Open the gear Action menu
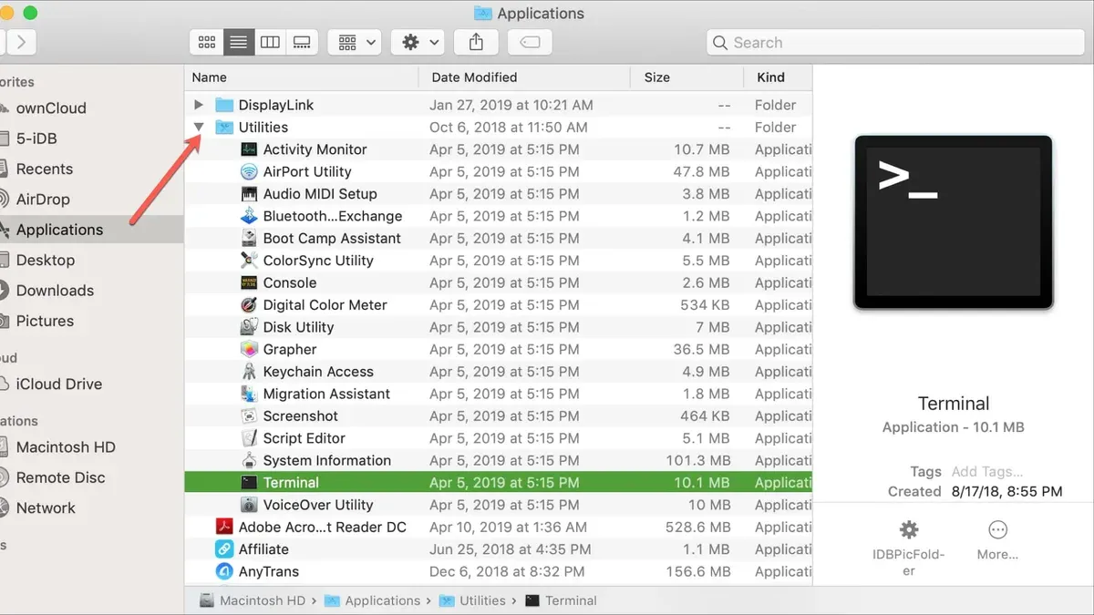 click(418, 42)
